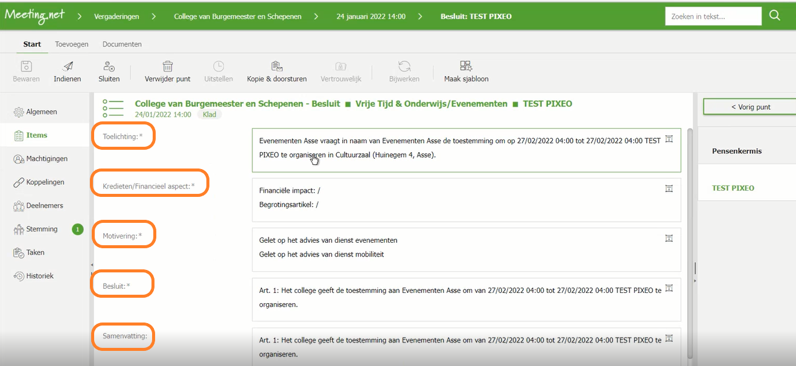Expand the Toelichting text field icon
The width and height of the screenshot is (796, 366).
coord(669,139)
